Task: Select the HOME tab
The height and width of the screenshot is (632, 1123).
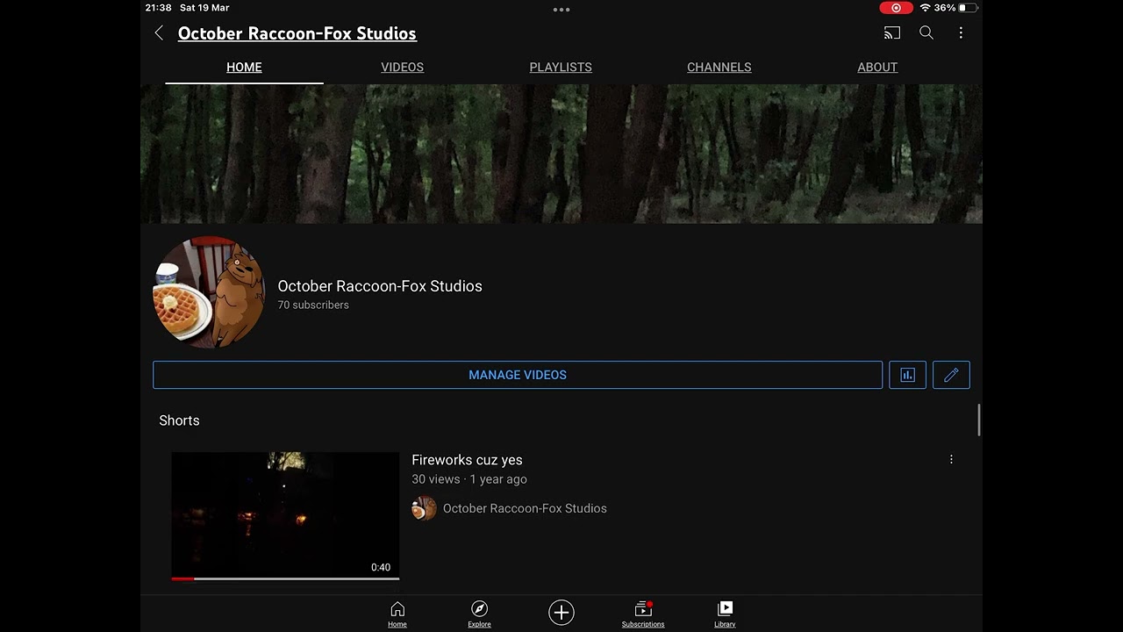Action: tap(244, 68)
